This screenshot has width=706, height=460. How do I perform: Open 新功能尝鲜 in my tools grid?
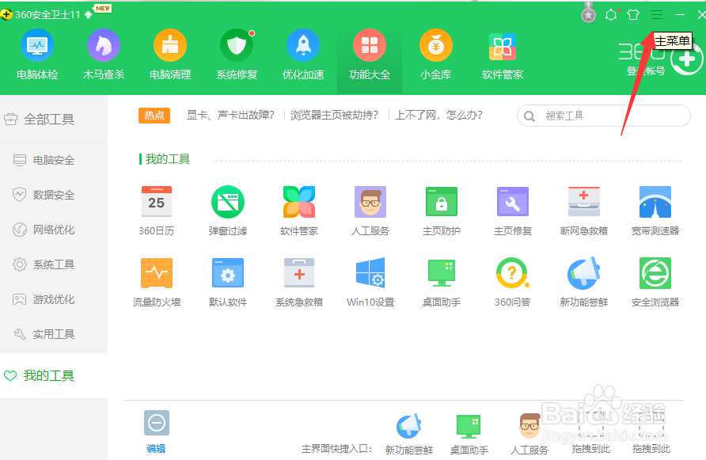point(584,282)
